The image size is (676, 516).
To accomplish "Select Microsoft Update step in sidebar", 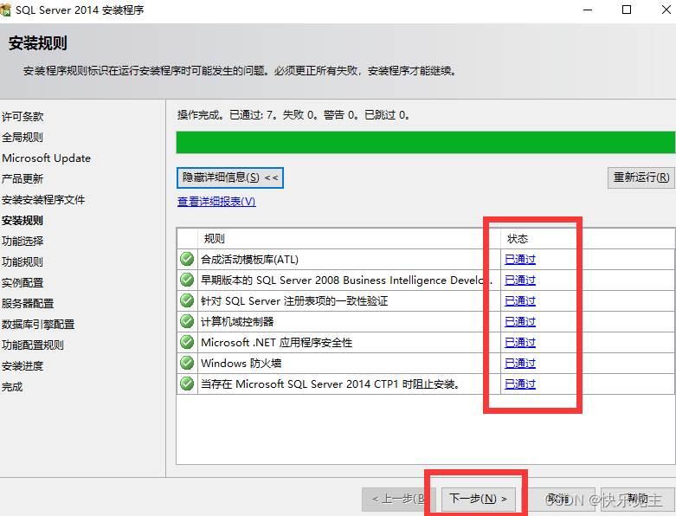I will pos(46,158).
